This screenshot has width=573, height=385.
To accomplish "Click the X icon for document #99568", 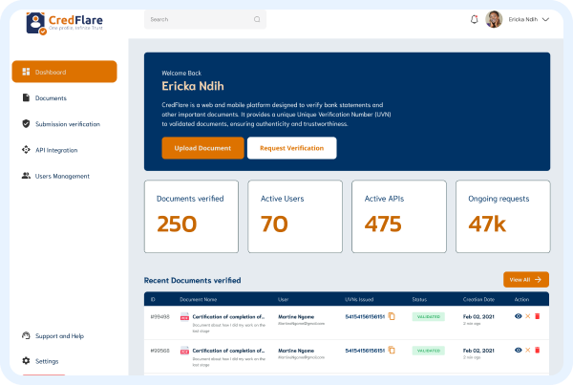I will point(527,351).
